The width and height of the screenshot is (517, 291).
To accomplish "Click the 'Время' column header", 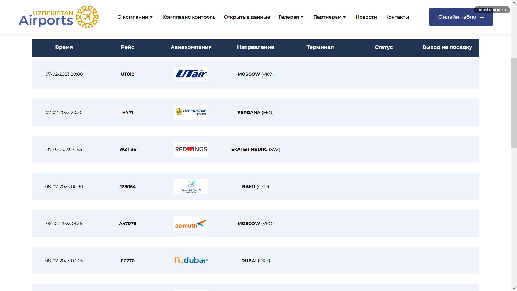I will (64, 47).
